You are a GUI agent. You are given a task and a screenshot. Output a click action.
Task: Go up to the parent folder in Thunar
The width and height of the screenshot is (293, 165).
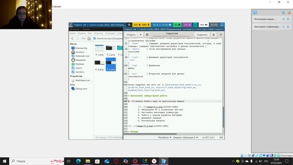(x=83, y=38)
